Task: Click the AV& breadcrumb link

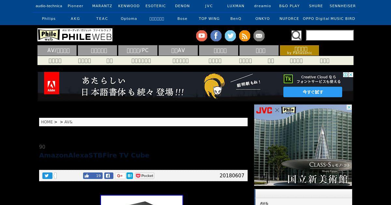Action: coord(68,122)
